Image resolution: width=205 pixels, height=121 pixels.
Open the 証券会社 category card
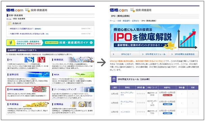pos(28,78)
